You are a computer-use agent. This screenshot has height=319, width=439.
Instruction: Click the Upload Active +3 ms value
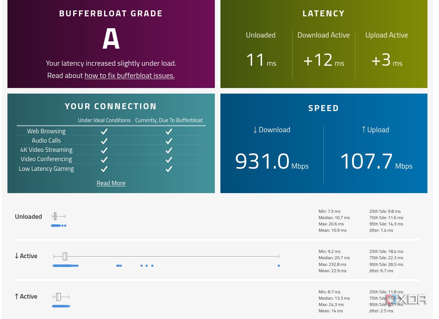point(387,60)
